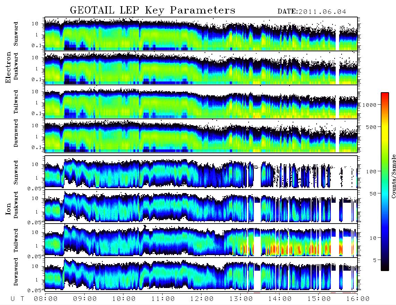Click the '10:00' time tick label
Screen dimensions: 396x305
(x=124, y=299)
